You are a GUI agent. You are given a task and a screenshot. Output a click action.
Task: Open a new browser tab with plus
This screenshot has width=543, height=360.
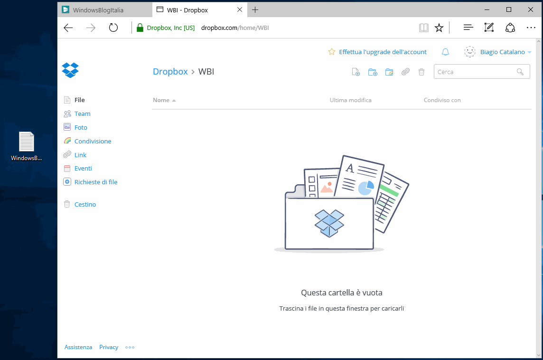(x=255, y=10)
